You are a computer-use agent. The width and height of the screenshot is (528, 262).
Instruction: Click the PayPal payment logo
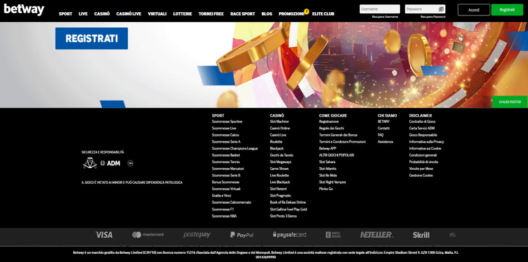tap(242, 235)
